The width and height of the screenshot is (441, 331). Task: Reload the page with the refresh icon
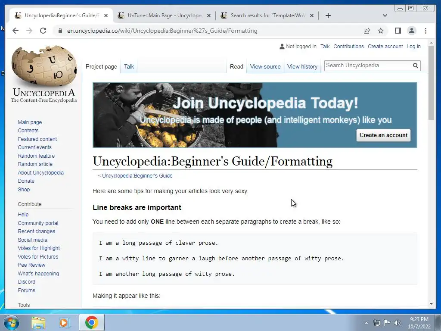[43, 31]
